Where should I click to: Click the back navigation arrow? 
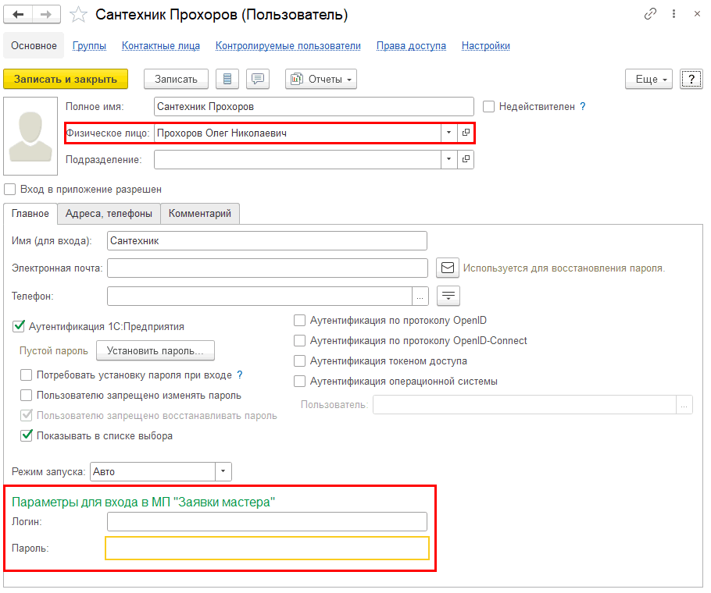(x=19, y=15)
